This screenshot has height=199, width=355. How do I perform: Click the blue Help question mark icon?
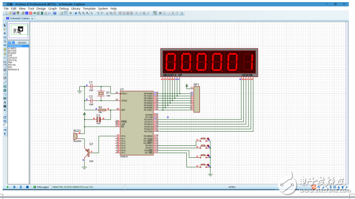[55, 14]
